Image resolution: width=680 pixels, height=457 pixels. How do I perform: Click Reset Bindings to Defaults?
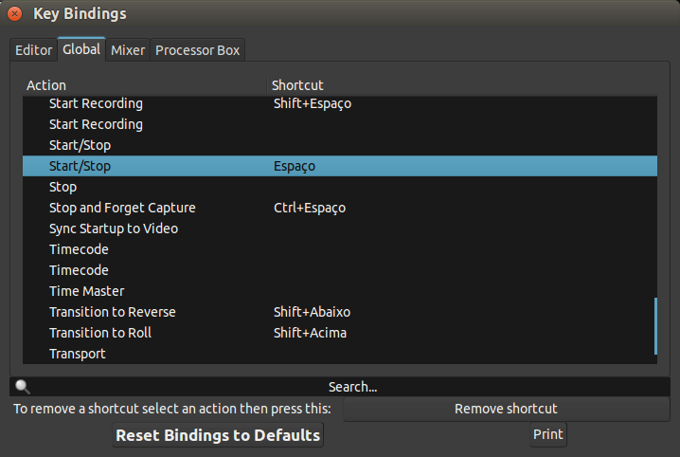click(x=218, y=435)
